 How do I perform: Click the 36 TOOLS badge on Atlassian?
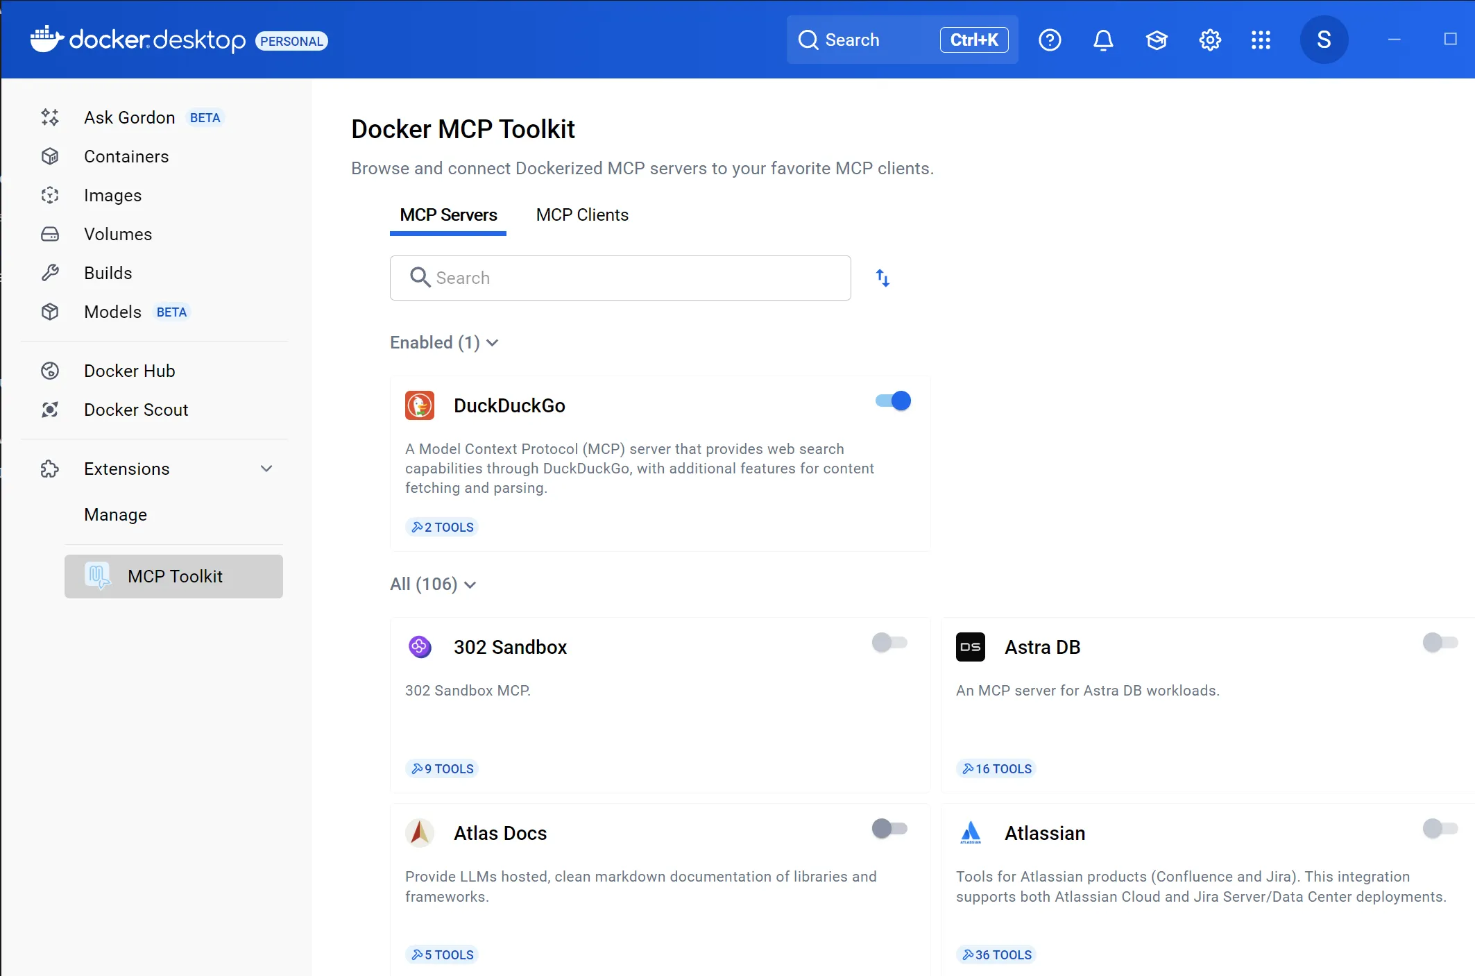click(x=996, y=955)
